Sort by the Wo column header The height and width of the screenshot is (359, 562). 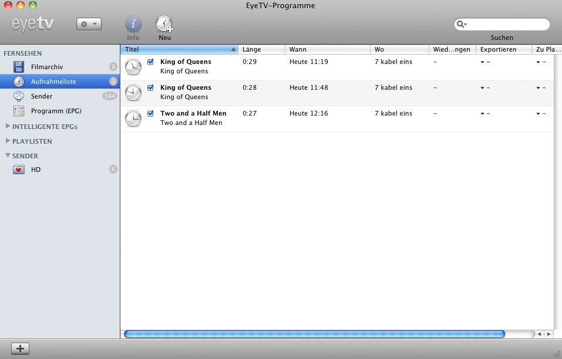[400, 49]
